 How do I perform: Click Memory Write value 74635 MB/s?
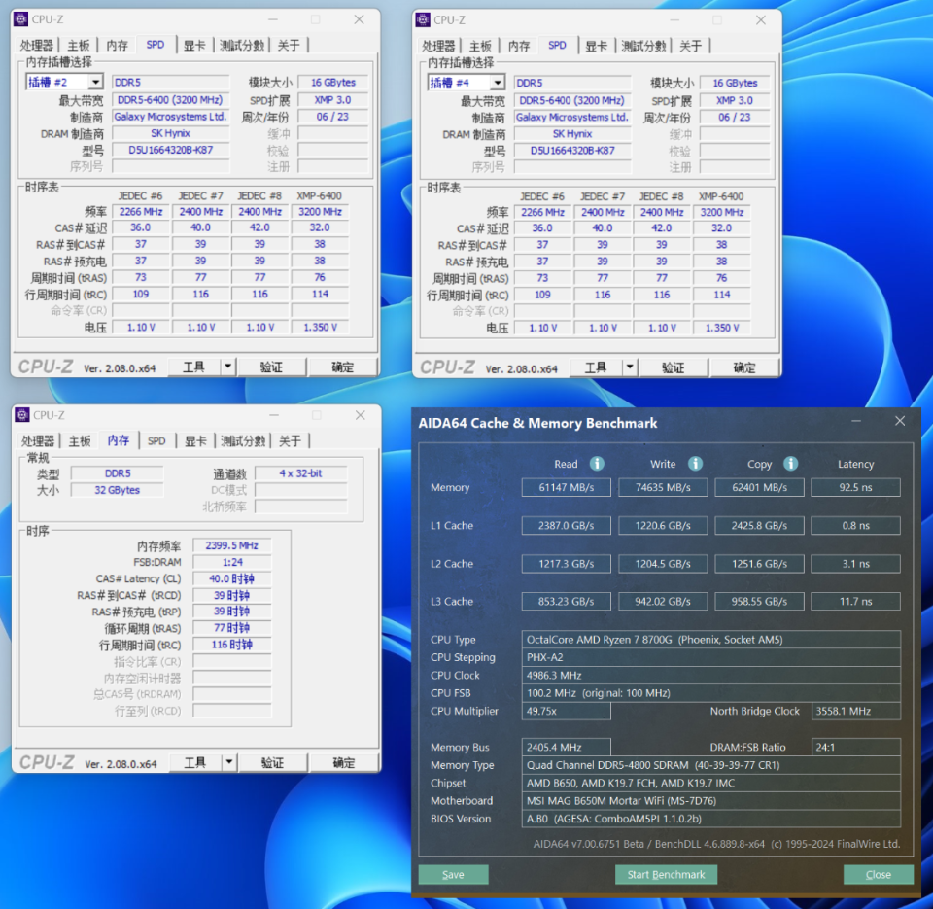click(663, 487)
